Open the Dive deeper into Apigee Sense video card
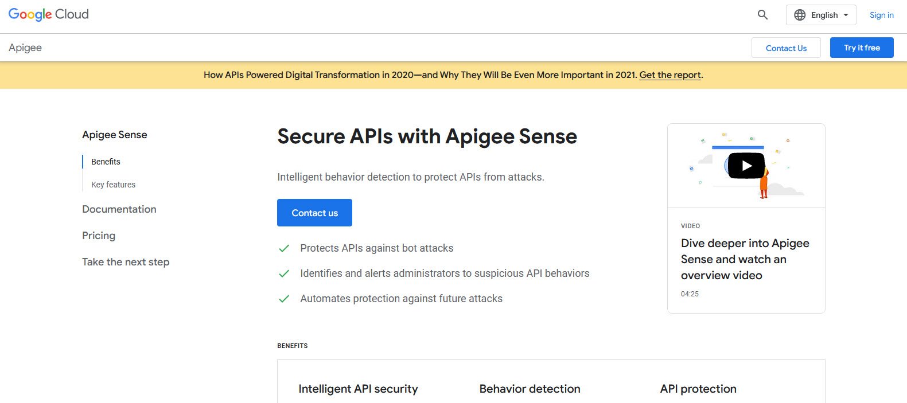 pos(746,218)
